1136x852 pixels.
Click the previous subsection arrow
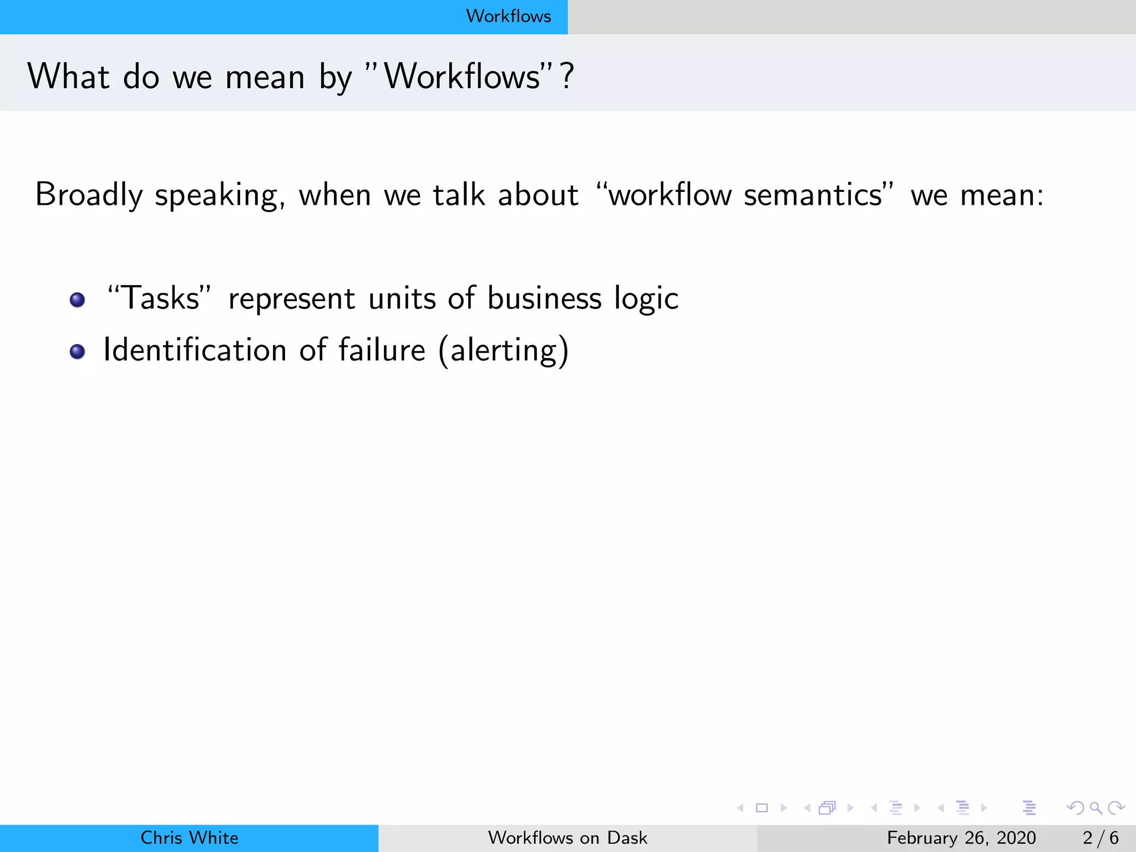click(x=874, y=808)
